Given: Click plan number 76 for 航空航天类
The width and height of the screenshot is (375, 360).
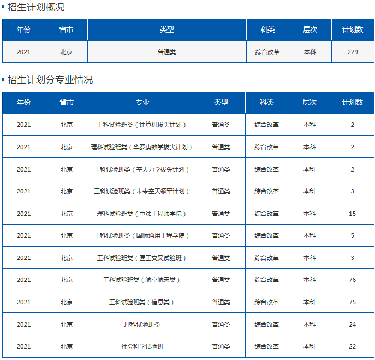Looking at the screenshot, I should click(x=353, y=280).
